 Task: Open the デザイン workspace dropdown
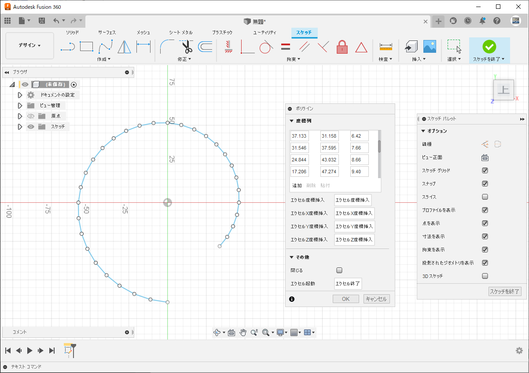click(29, 45)
